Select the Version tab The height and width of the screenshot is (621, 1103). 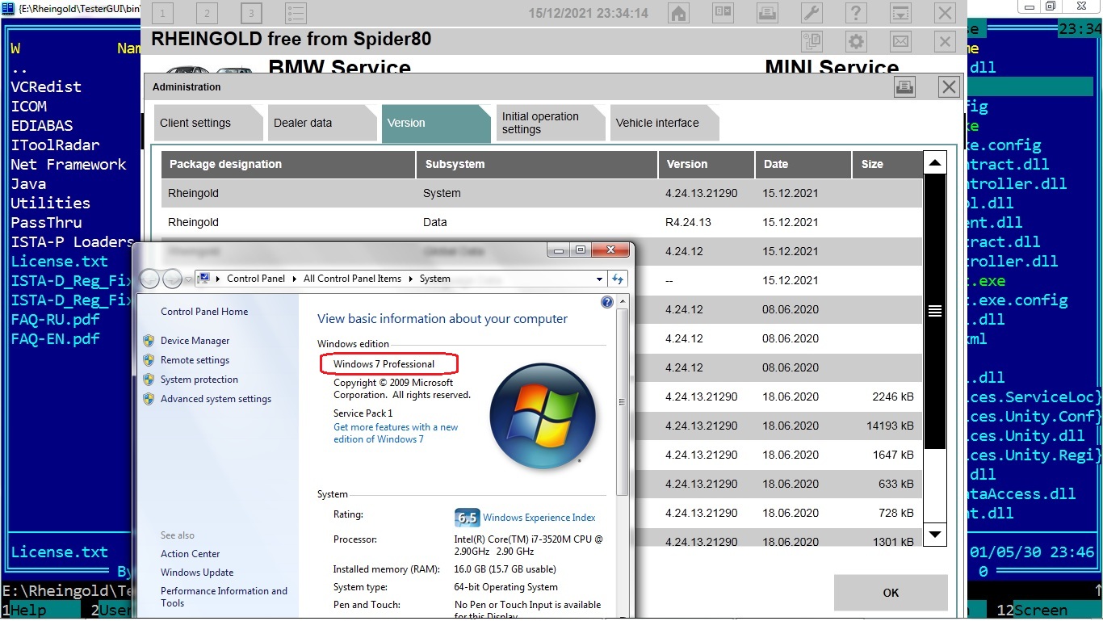(436, 123)
